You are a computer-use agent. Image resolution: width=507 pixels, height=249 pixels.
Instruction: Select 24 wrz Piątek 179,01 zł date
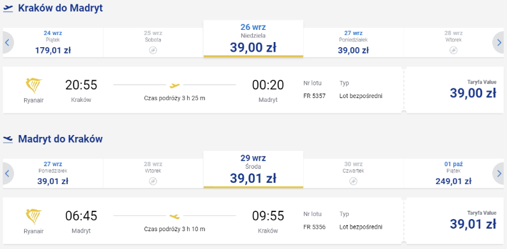(53, 43)
